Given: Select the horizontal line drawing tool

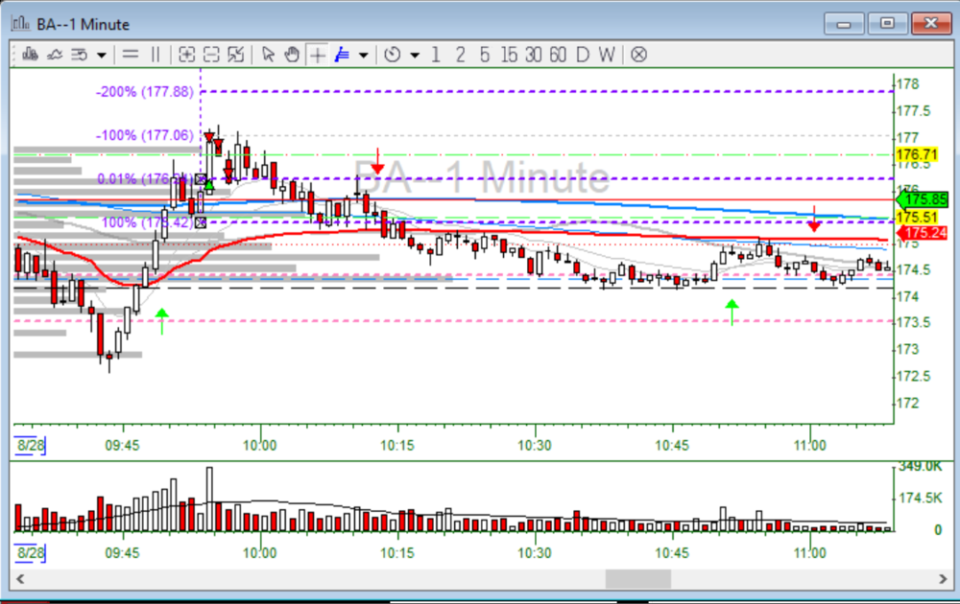Looking at the screenshot, I should [131, 55].
